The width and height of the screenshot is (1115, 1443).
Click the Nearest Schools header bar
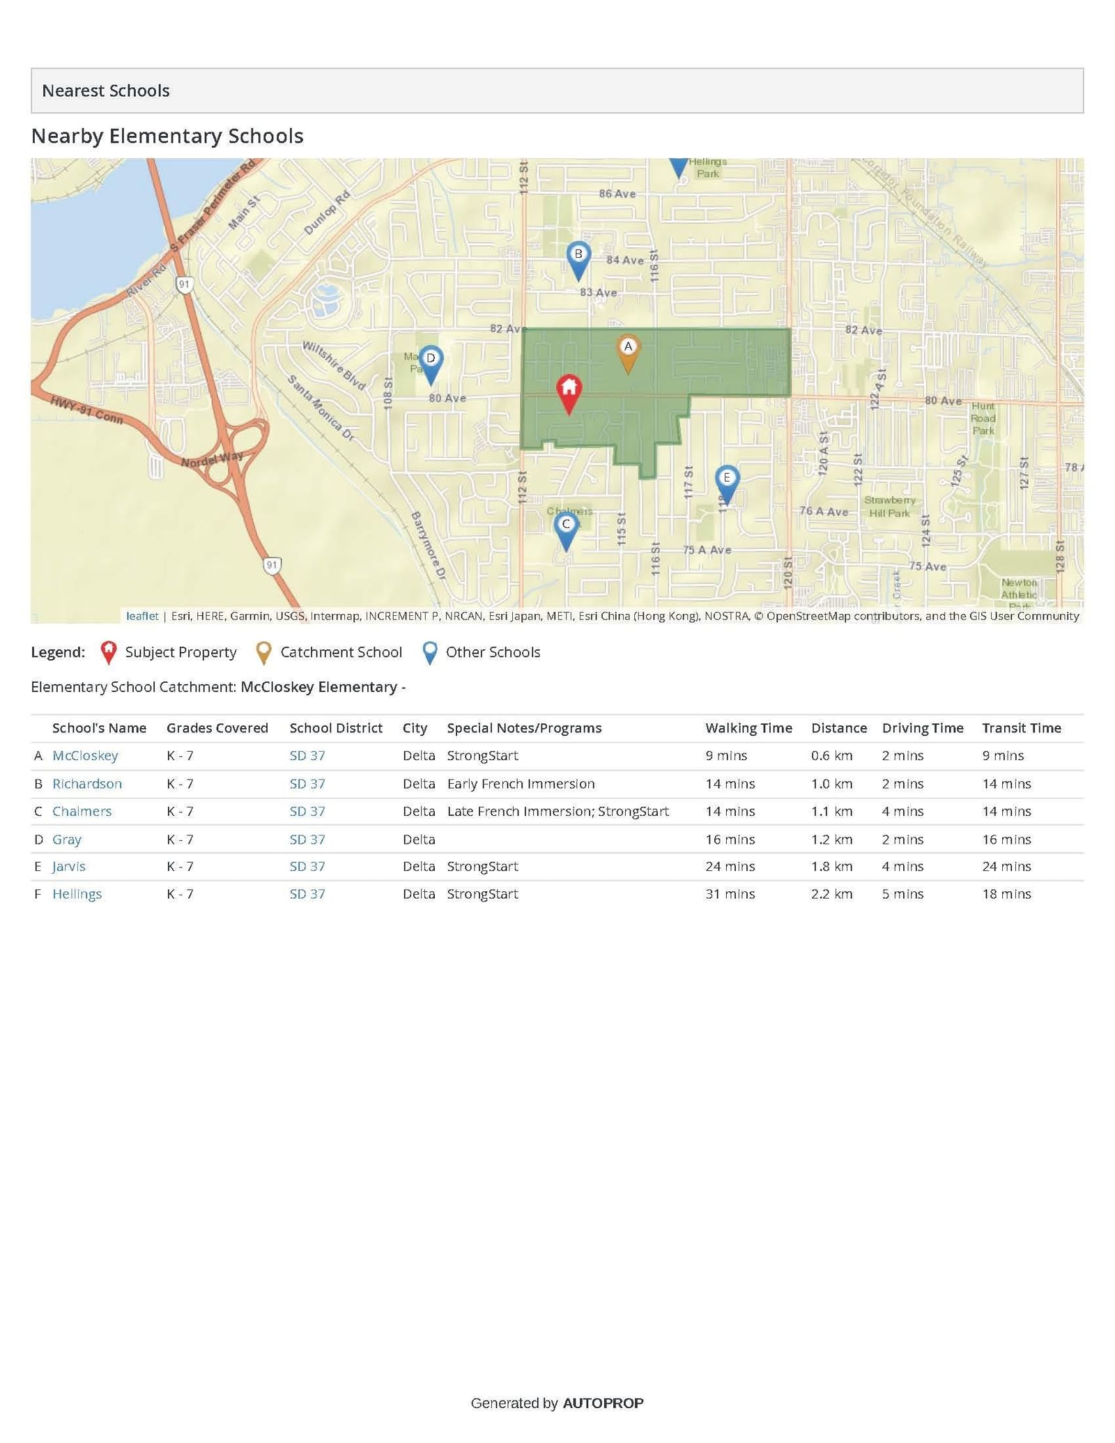tap(557, 91)
